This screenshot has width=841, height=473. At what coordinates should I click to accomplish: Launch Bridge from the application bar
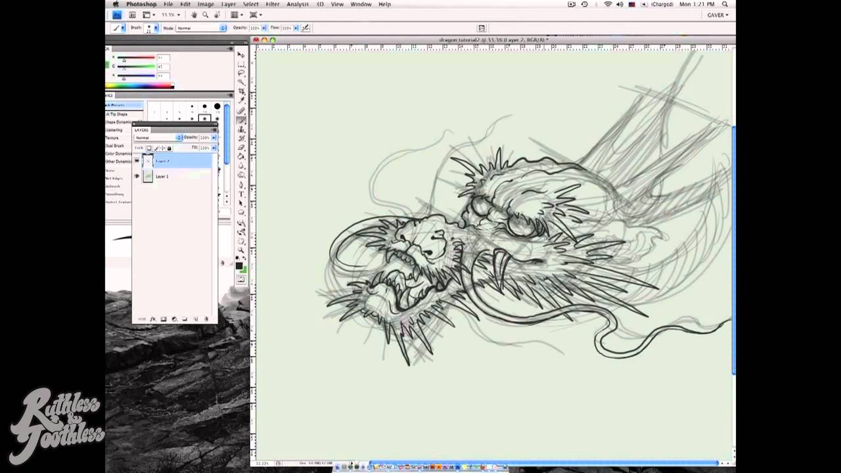[131, 14]
